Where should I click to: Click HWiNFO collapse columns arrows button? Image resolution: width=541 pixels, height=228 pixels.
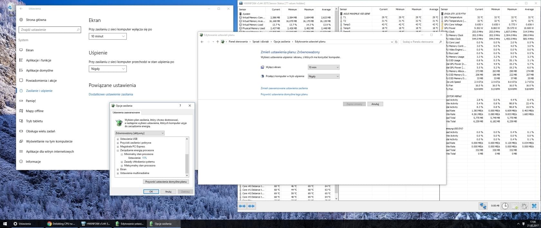[252, 206]
